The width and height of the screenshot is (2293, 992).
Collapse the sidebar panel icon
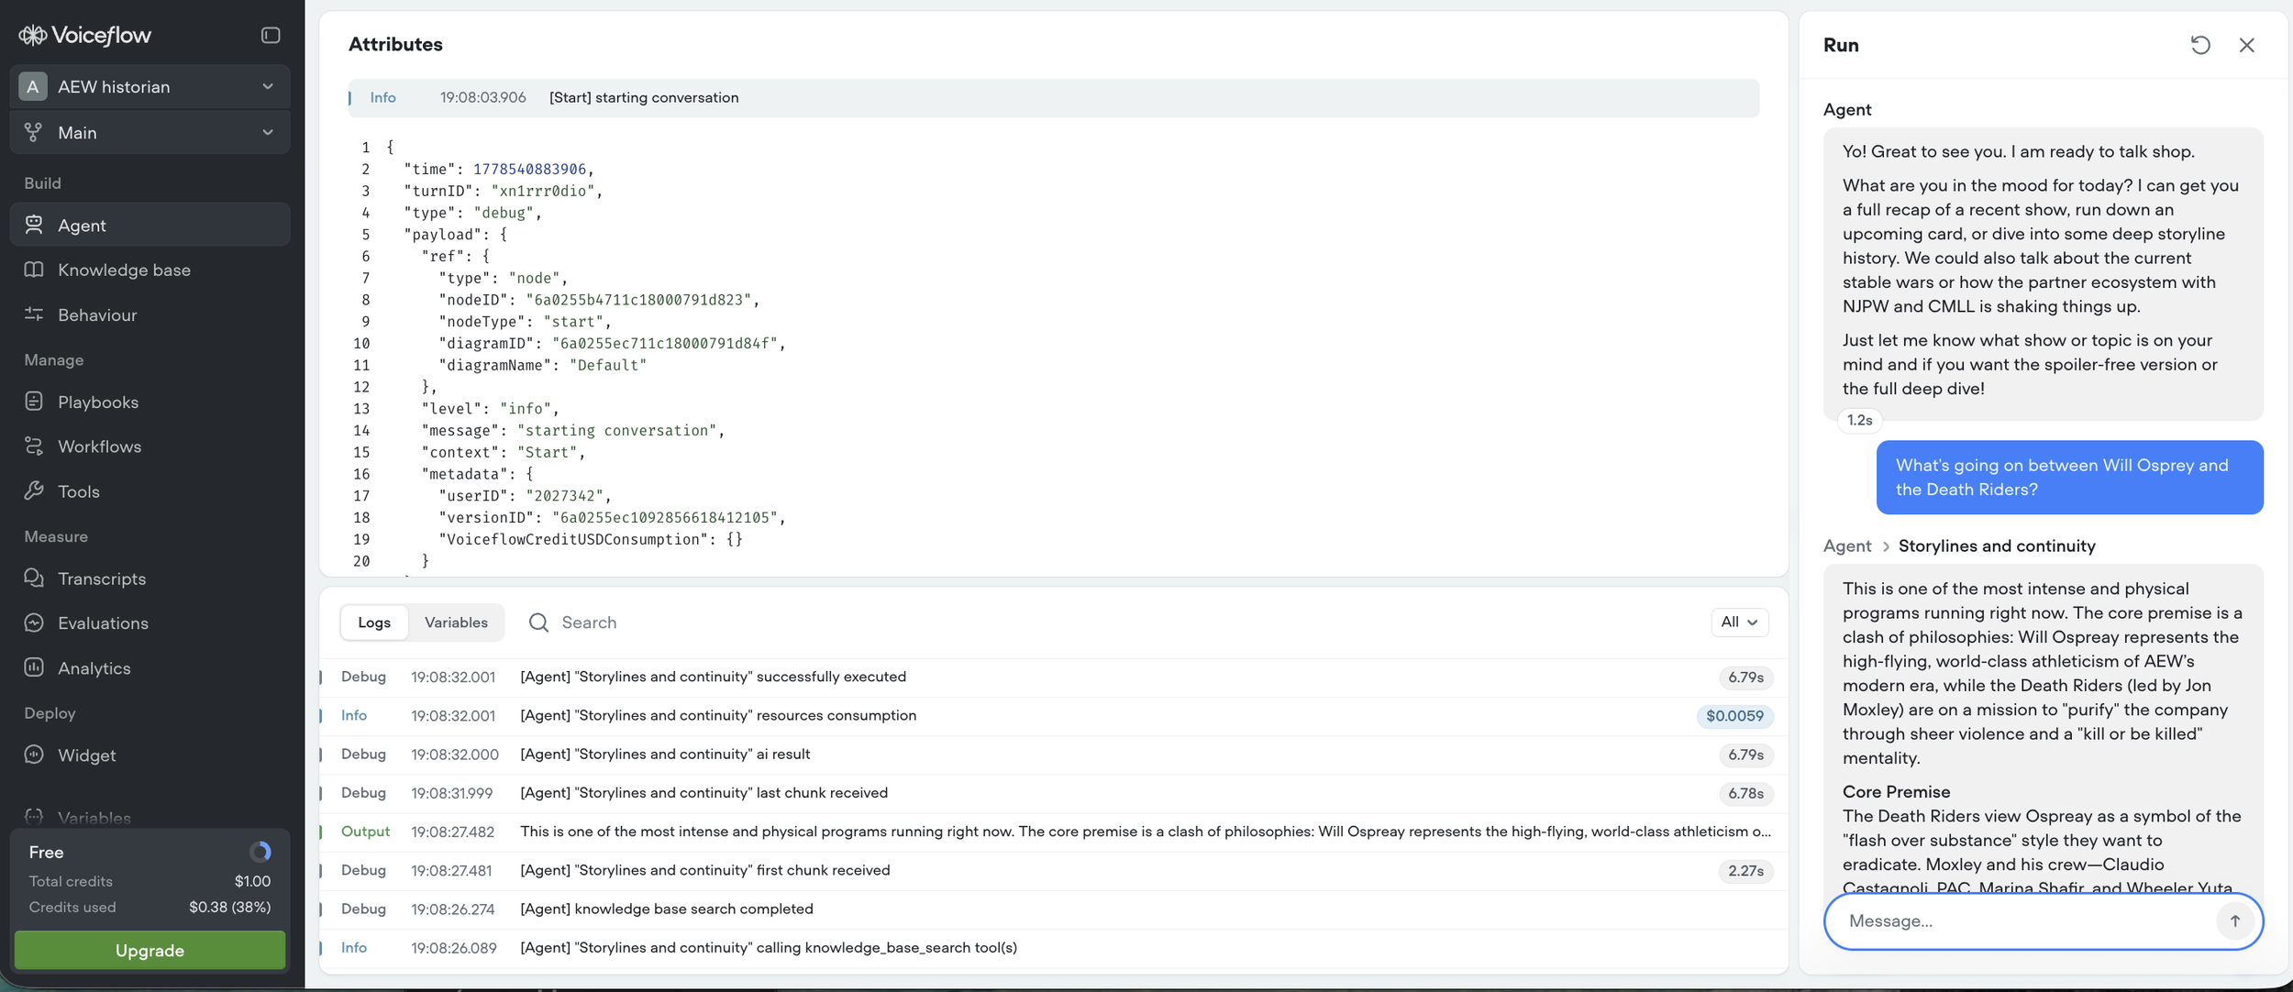271,35
